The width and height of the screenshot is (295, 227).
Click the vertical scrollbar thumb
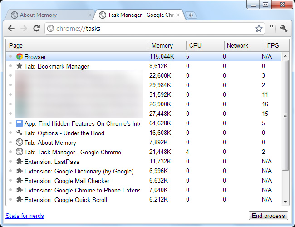click(x=285, y=115)
